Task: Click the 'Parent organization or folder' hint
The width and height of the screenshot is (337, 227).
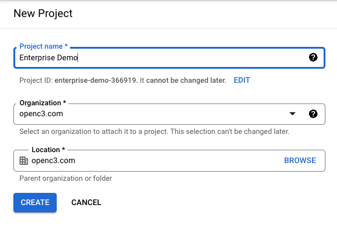Action: 66,178
